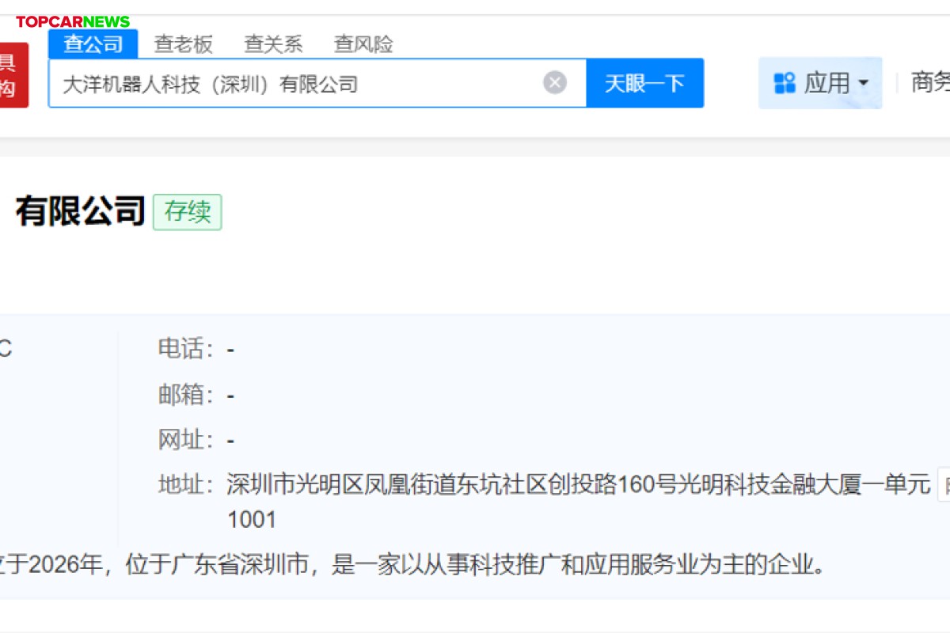
Task: Click the 邮箱 field label
Action: click(187, 395)
